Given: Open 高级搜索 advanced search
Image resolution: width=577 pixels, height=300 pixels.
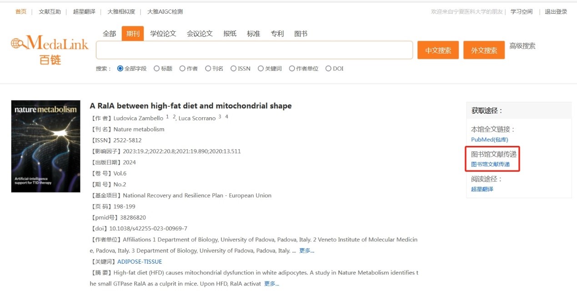Looking at the screenshot, I should tap(522, 46).
